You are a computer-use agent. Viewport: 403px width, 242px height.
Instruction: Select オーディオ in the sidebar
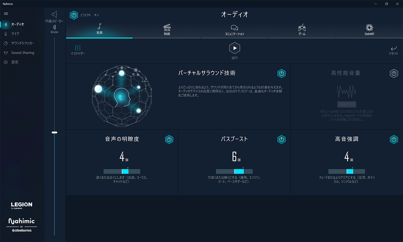click(17, 24)
